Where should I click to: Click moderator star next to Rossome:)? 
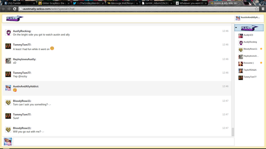coord(261,62)
